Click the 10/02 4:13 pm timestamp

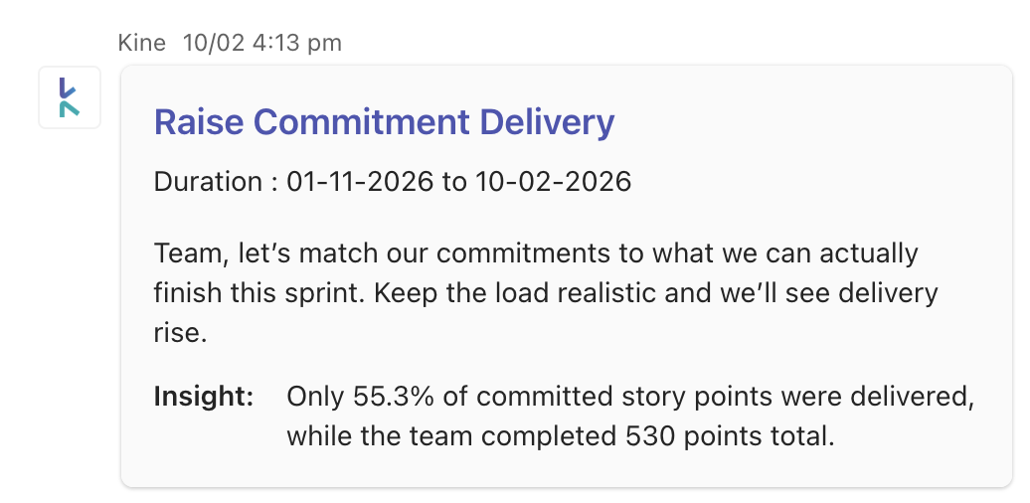click(262, 43)
